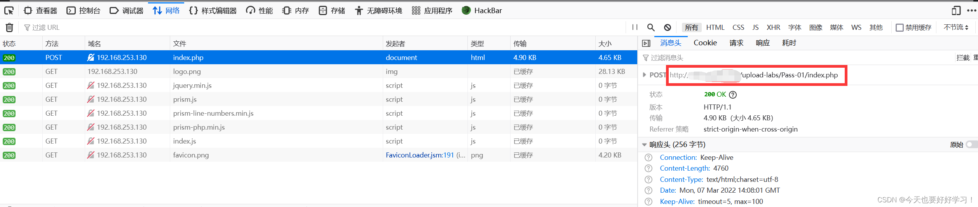This screenshot has height=207, width=978.
Task: Open help for Keep-Alive header
Action: [x=649, y=202]
